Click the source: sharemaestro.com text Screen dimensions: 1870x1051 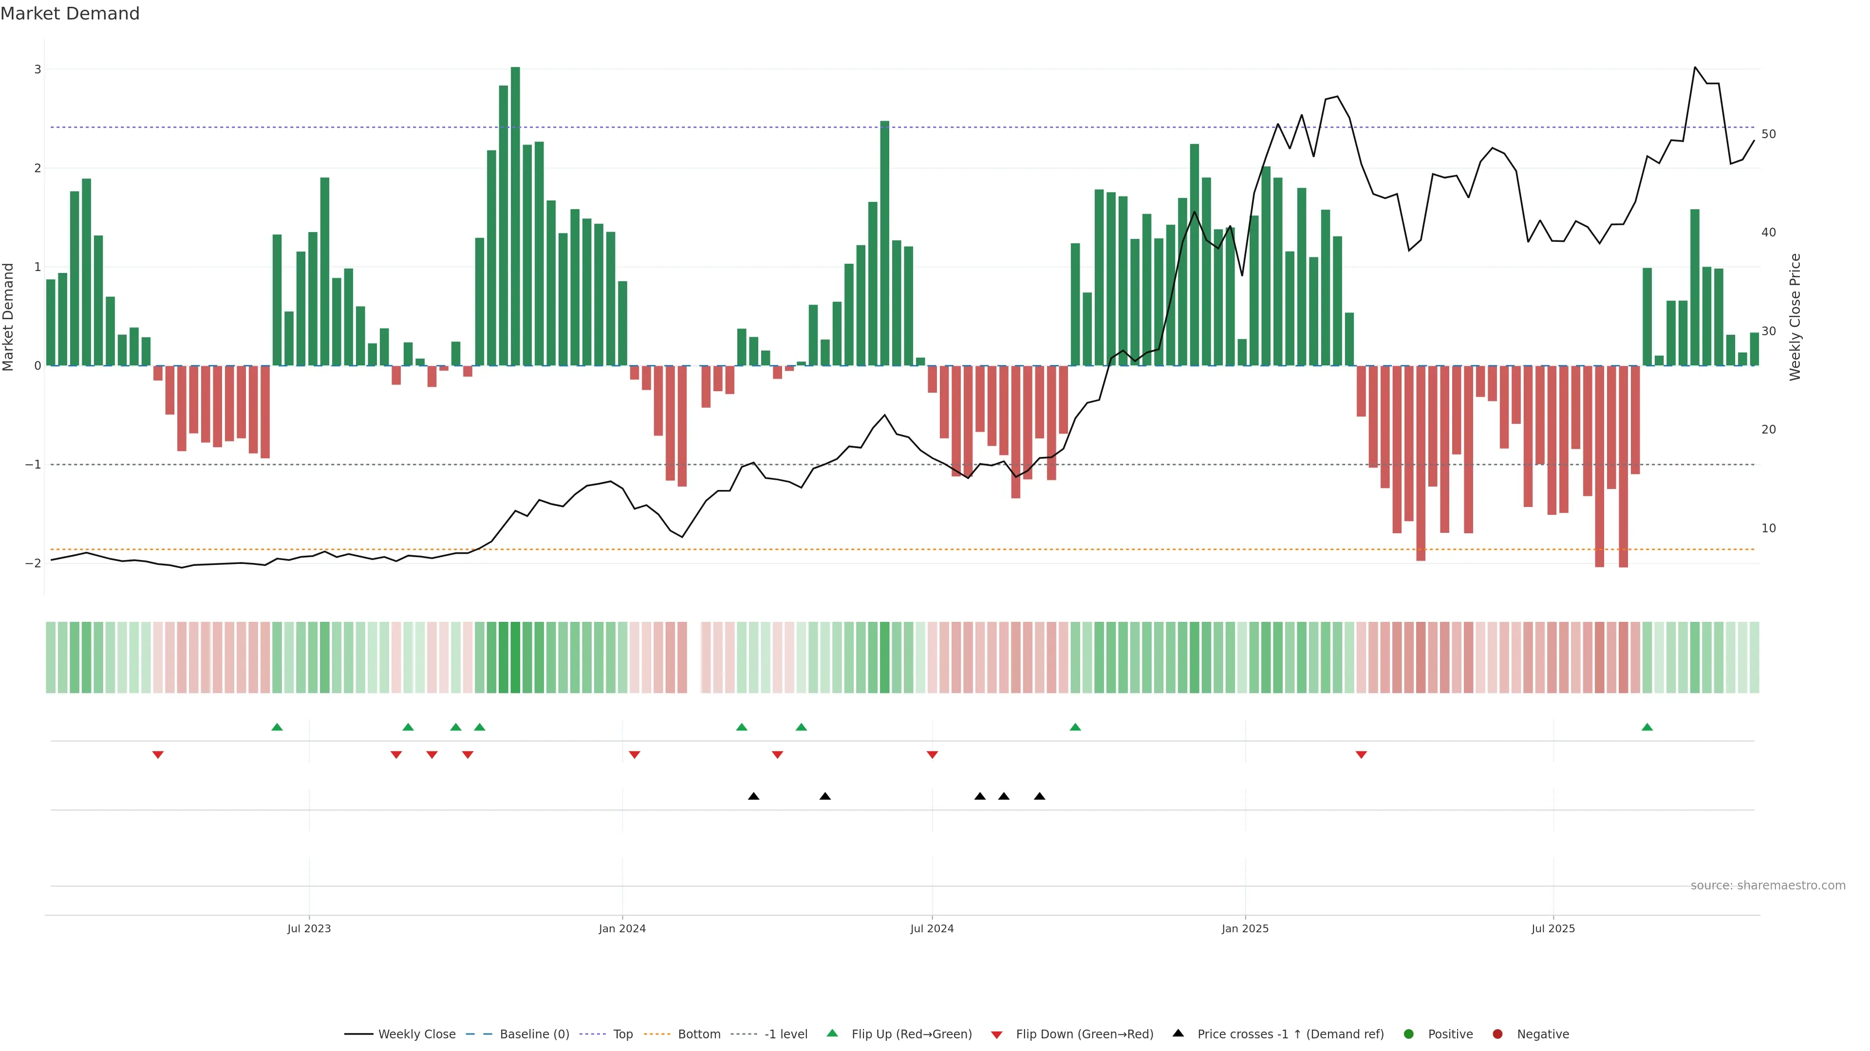click(x=1768, y=886)
